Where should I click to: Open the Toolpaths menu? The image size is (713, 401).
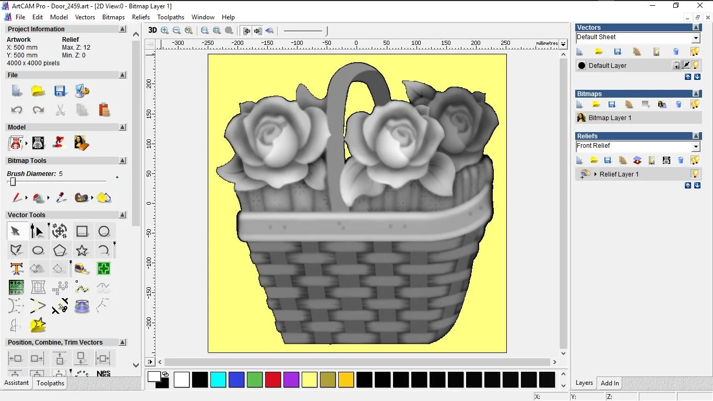pos(170,17)
